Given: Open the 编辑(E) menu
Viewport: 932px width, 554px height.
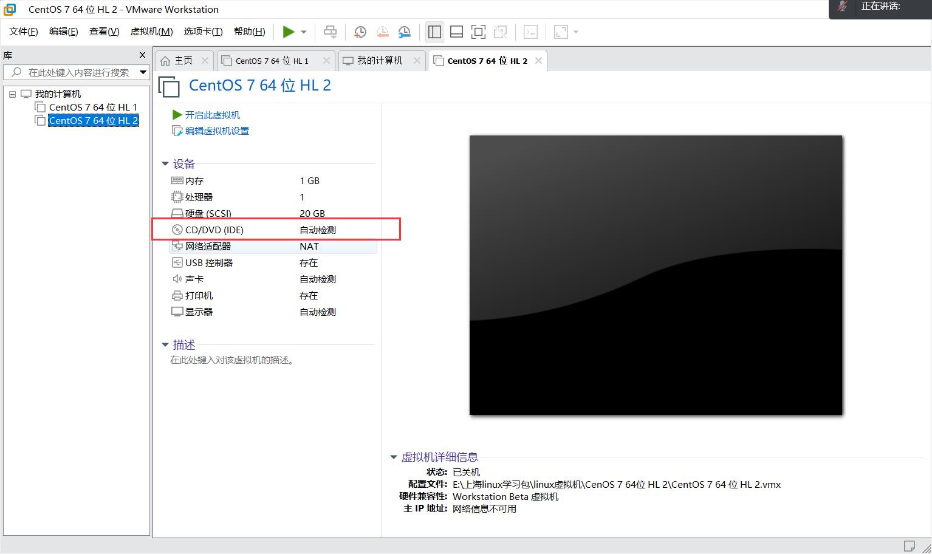Looking at the screenshot, I should tap(64, 32).
